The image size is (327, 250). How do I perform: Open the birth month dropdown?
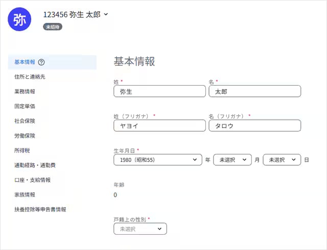(x=232, y=160)
